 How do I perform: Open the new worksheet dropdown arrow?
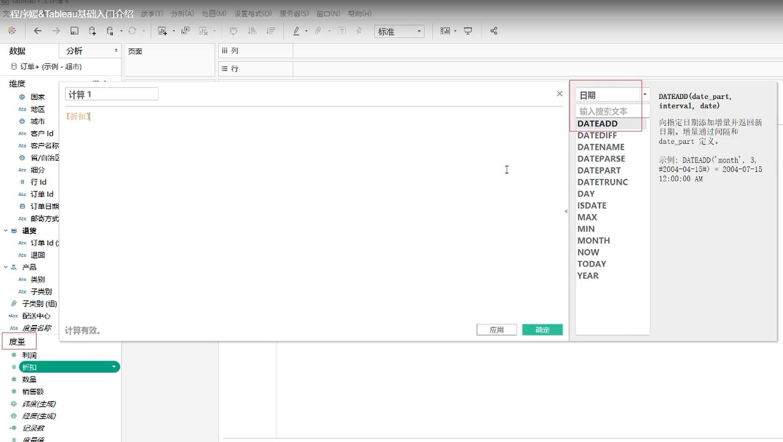(174, 31)
